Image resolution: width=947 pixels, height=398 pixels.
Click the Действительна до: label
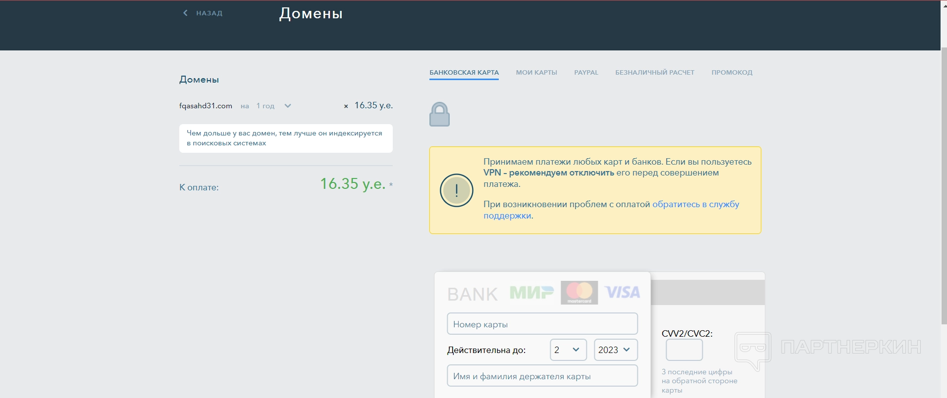(486, 350)
